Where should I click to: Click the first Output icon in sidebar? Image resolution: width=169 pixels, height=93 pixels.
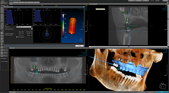pyautogui.click(x=2, y=26)
